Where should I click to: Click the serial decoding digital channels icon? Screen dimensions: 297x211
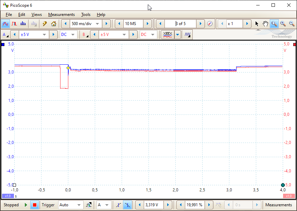click(168, 35)
